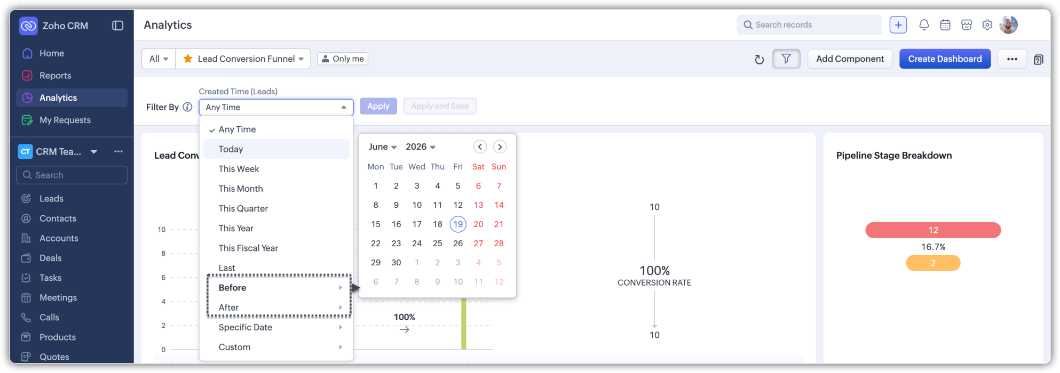The height and width of the screenshot is (373, 1060).
Task: Open the notifications bell
Action: click(x=924, y=25)
